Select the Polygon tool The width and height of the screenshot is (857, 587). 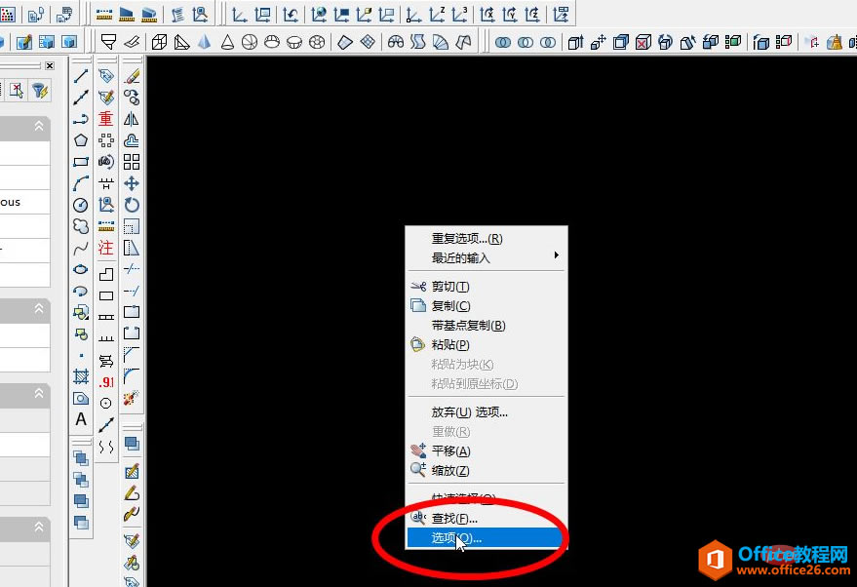pos(81,140)
